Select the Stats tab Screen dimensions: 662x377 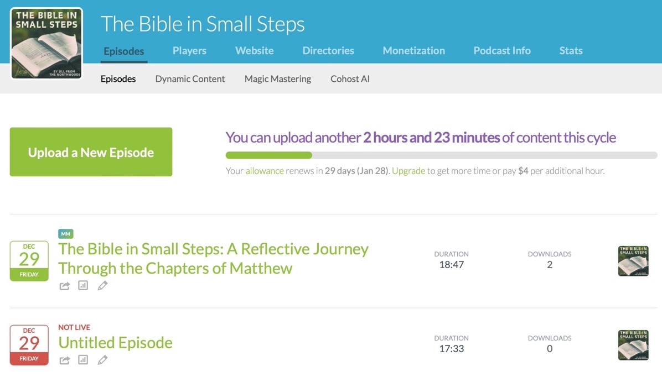571,50
